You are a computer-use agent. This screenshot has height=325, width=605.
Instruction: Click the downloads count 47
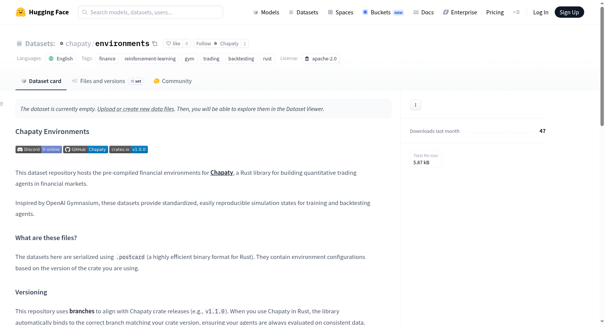pyautogui.click(x=543, y=131)
